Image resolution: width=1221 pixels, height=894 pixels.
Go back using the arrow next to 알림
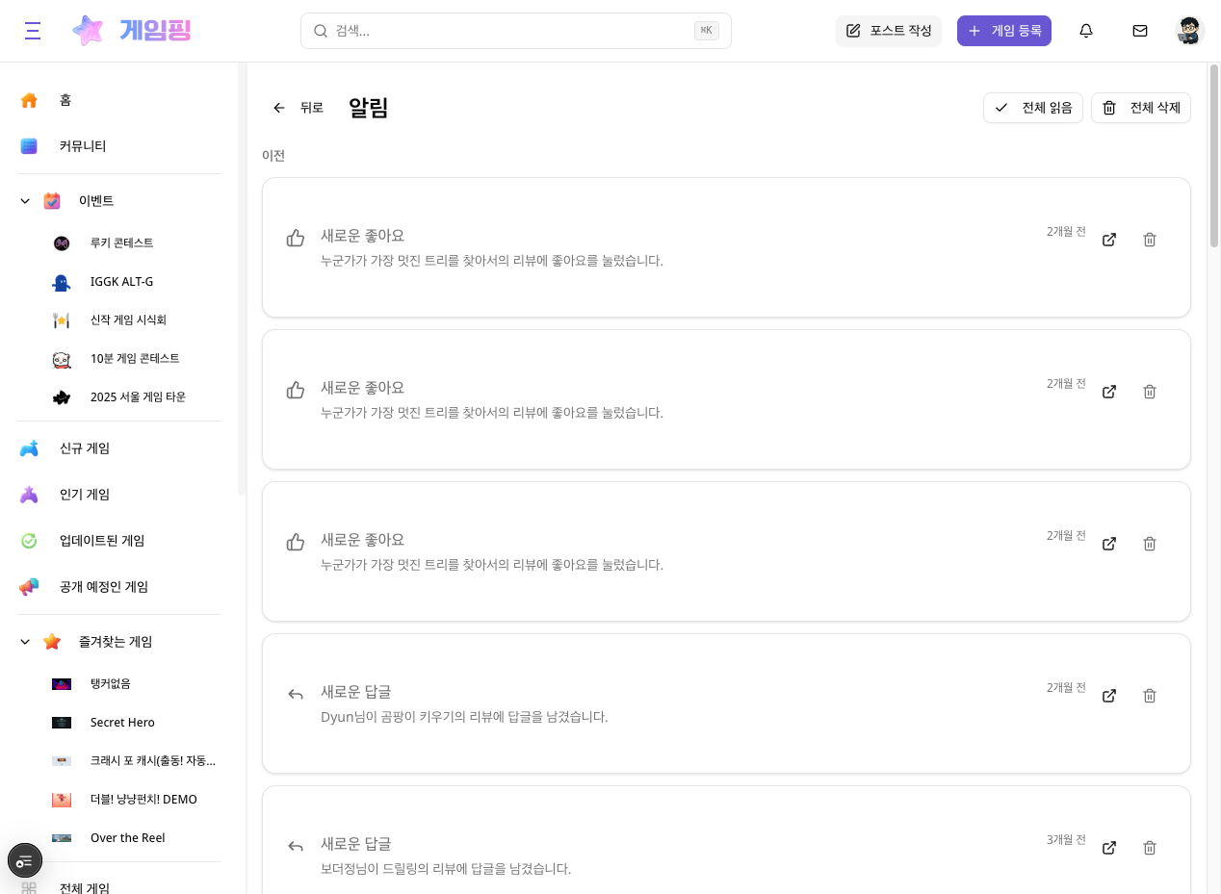(x=279, y=108)
